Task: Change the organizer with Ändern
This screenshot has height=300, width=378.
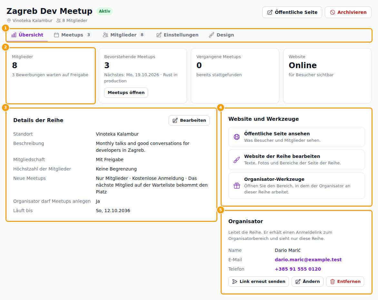Action: pos(308,282)
